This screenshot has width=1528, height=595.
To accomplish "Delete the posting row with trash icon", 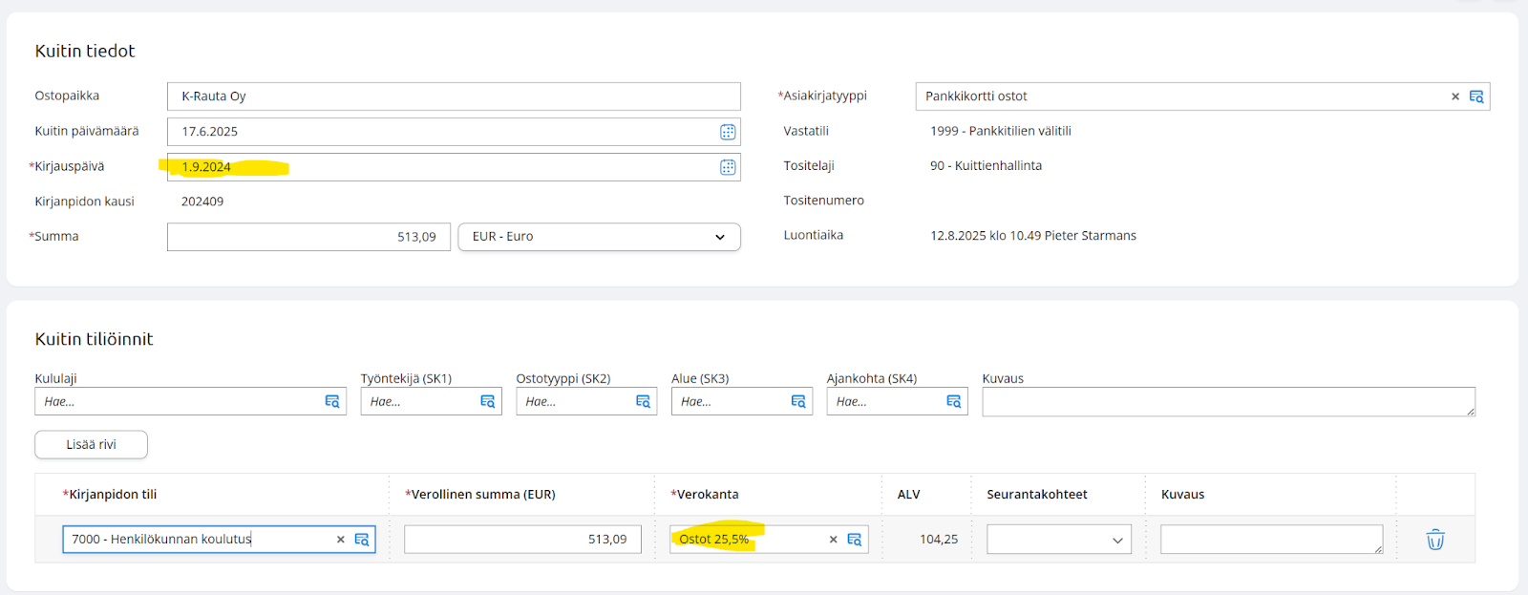I will [x=1435, y=540].
